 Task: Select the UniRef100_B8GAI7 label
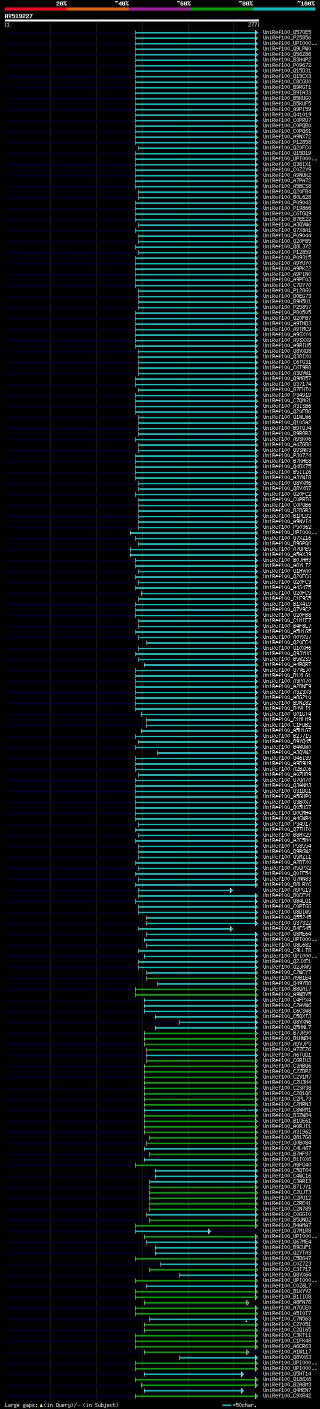pyautogui.click(x=287, y=989)
